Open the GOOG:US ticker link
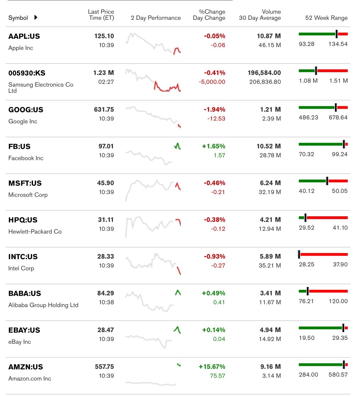The width and height of the screenshot is (355, 396). [x=26, y=110]
